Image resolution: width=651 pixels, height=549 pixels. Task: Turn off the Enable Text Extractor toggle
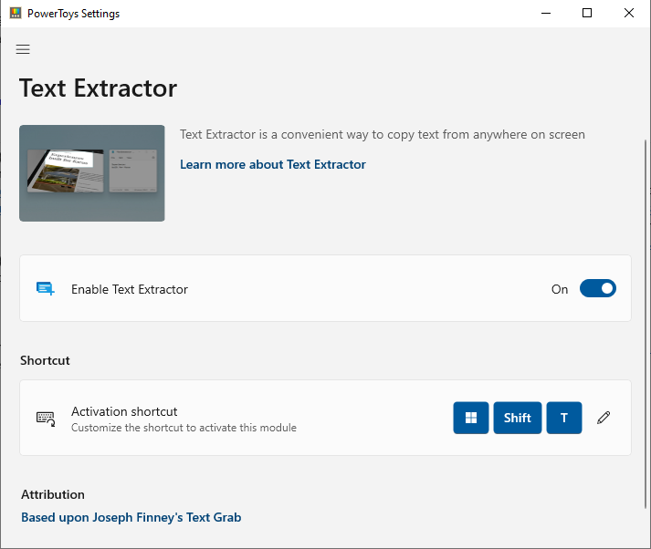coord(598,288)
